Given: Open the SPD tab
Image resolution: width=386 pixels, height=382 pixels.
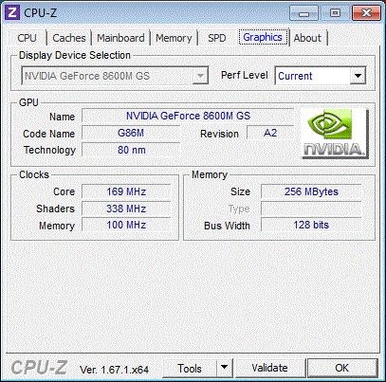Looking at the screenshot, I should [217, 38].
